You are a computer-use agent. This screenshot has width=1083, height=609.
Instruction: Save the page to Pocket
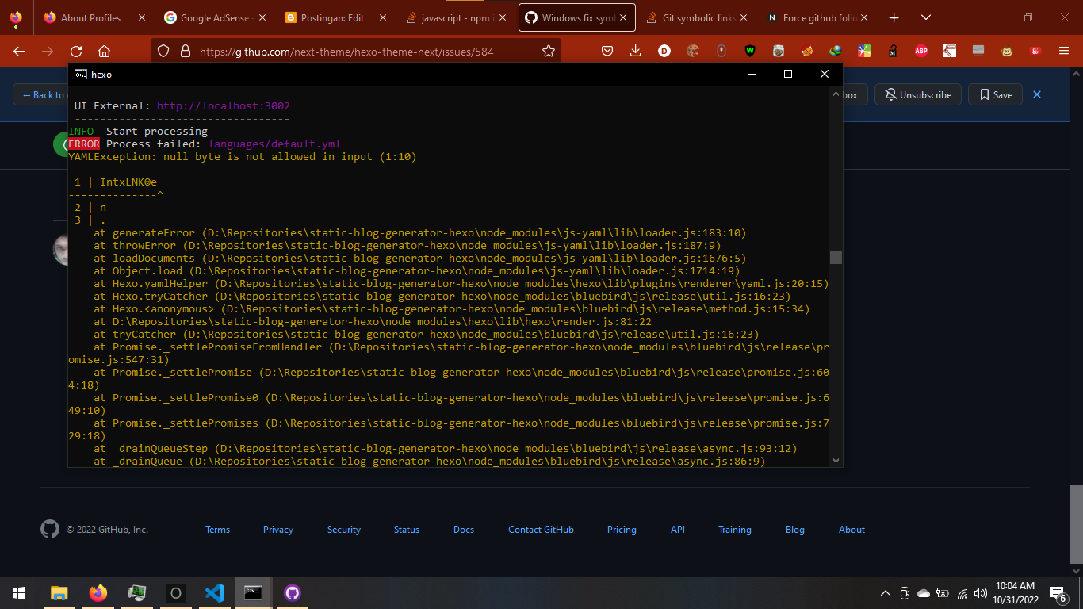607,50
